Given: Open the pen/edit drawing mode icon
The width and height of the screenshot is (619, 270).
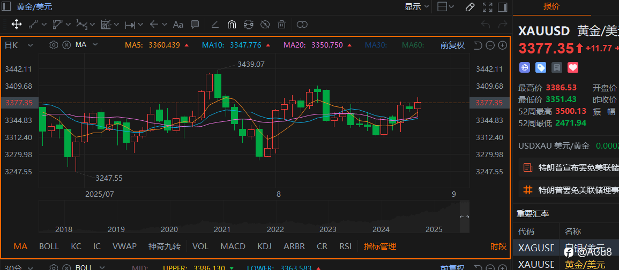Looking at the screenshot, I should (470, 7).
